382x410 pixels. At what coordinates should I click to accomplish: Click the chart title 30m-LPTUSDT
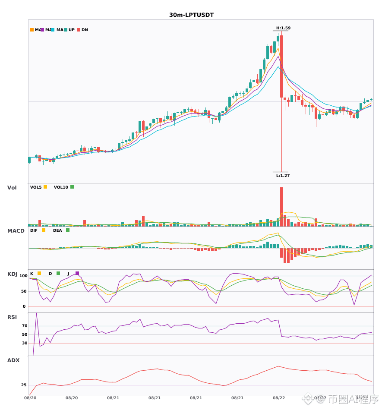(x=191, y=15)
